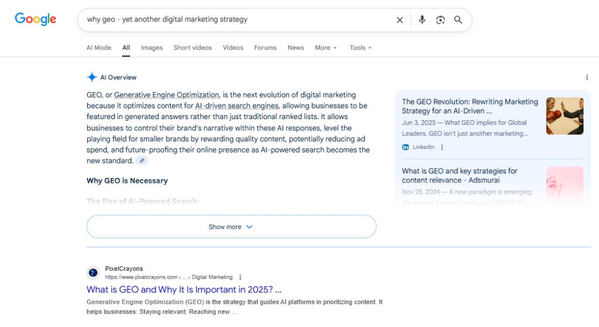Click the source link chip after 'new standard.'
This screenshot has height=327, width=599.
tap(142, 161)
